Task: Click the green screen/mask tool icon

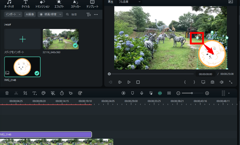Action: click(53, 93)
